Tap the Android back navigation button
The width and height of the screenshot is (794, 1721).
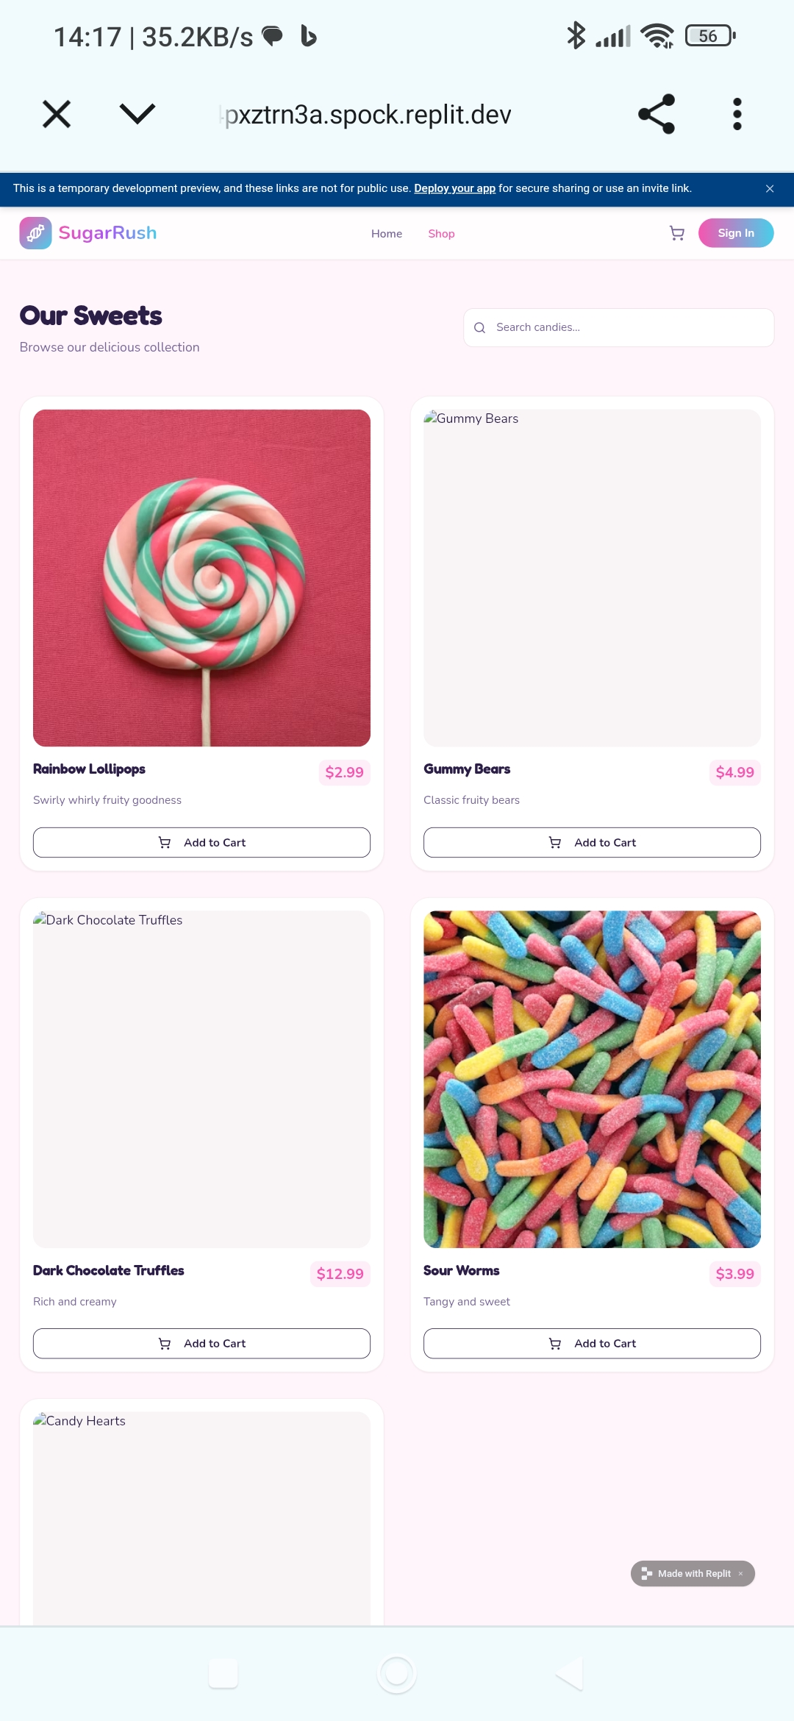pyautogui.click(x=569, y=1674)
